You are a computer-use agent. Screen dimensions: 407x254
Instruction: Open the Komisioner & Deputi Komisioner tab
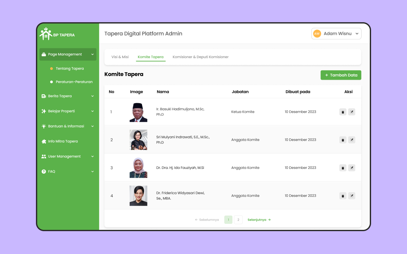tap(201, 57)
